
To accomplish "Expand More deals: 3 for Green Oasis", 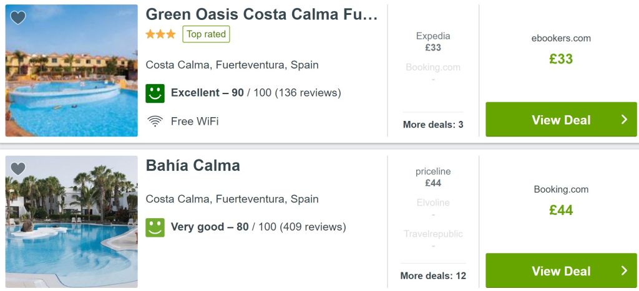I will (433, 125).
